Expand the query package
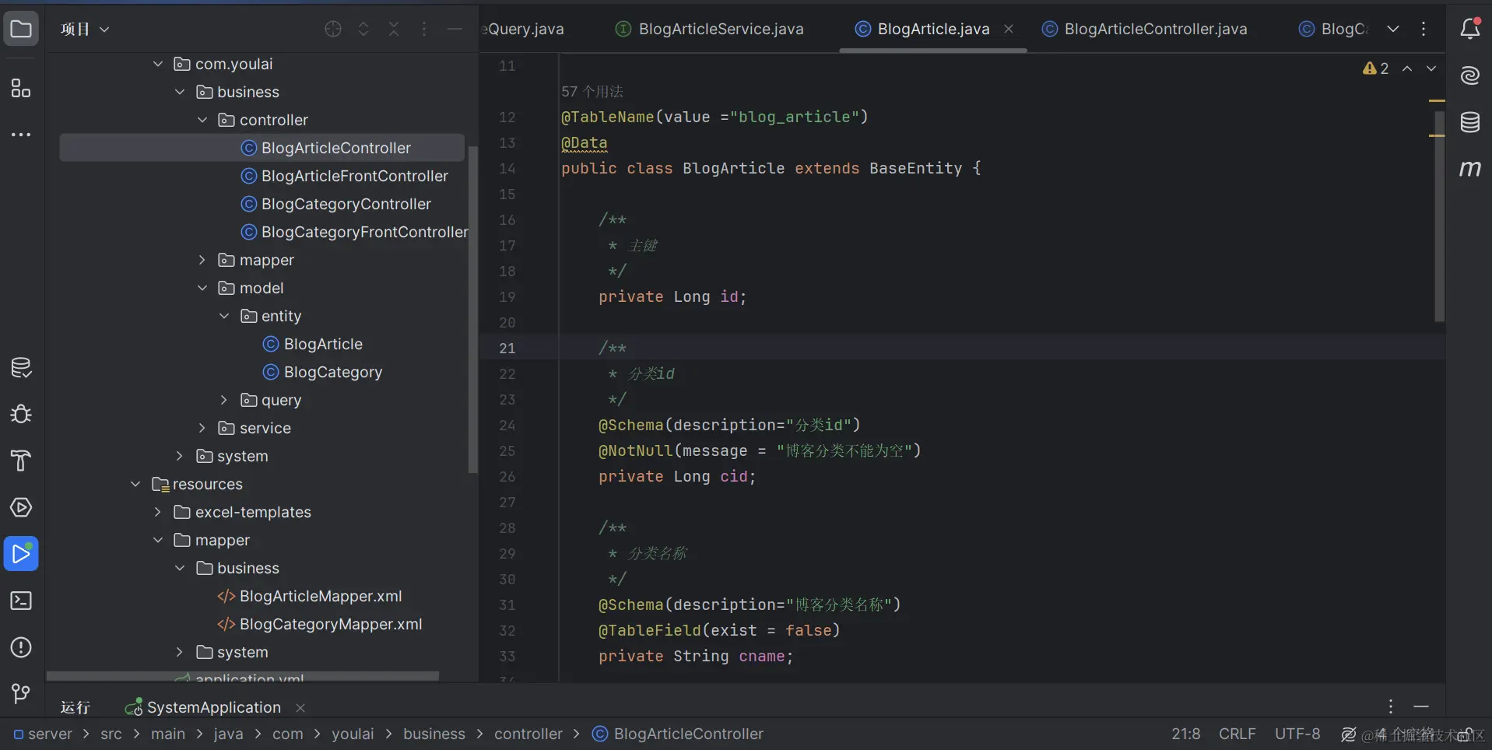 pyautogui.click(x=224, y=400)
